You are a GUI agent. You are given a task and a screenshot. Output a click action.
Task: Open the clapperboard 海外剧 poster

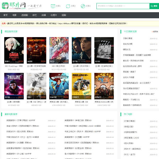click(x=104, y=50)
